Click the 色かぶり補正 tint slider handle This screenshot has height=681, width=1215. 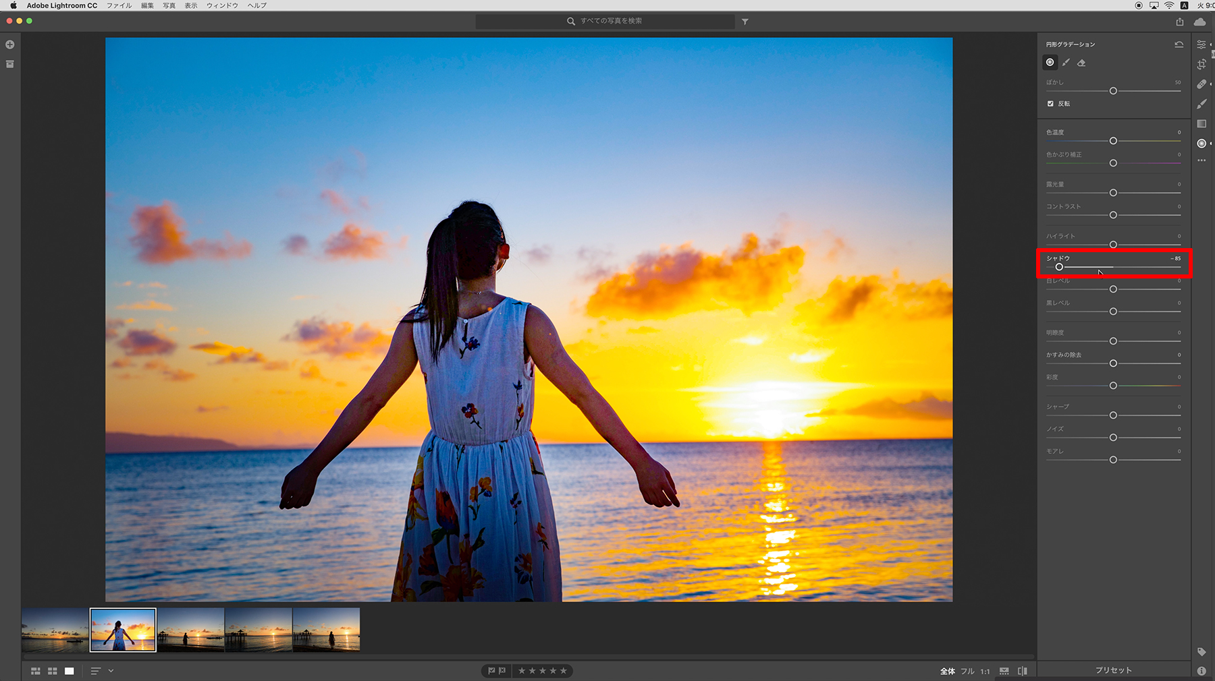click(1113, 163)
